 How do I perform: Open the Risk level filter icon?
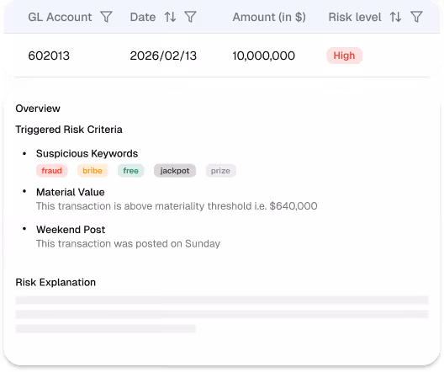pos(416,17)
